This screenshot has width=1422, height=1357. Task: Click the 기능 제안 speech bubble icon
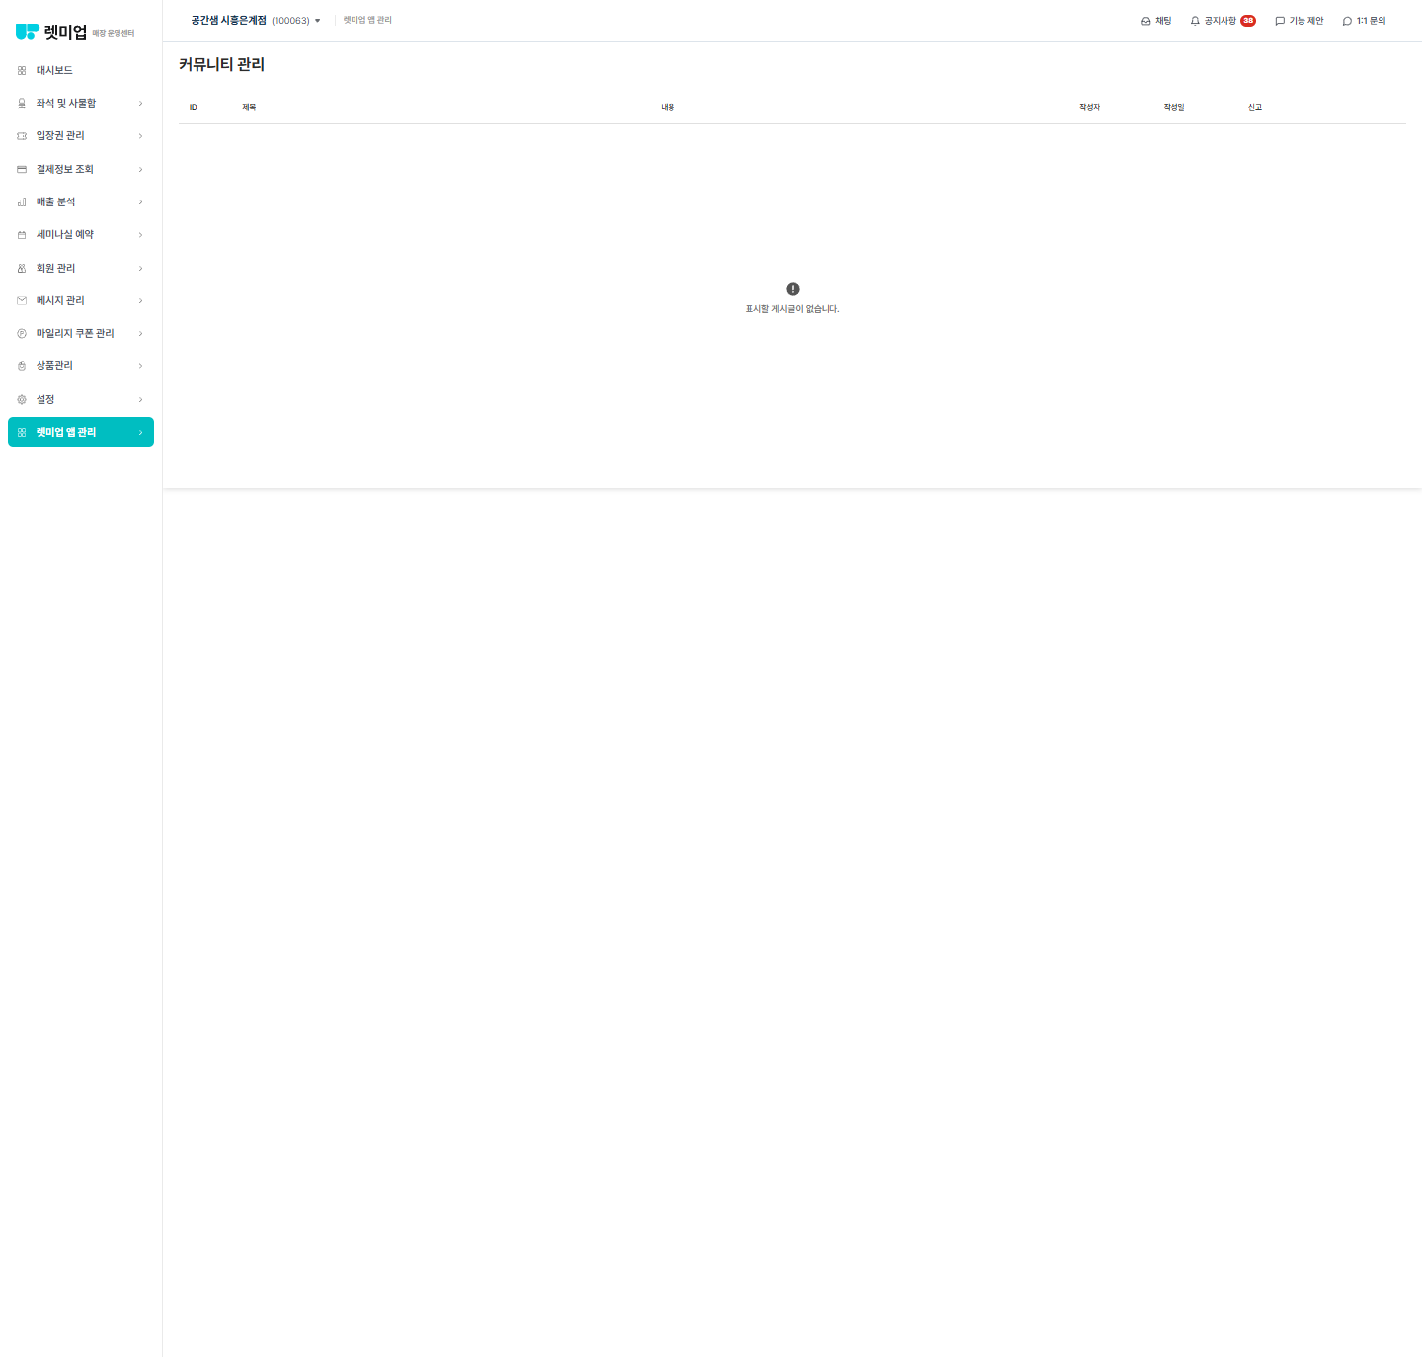pyautogui.click(x=1280, y=21)
